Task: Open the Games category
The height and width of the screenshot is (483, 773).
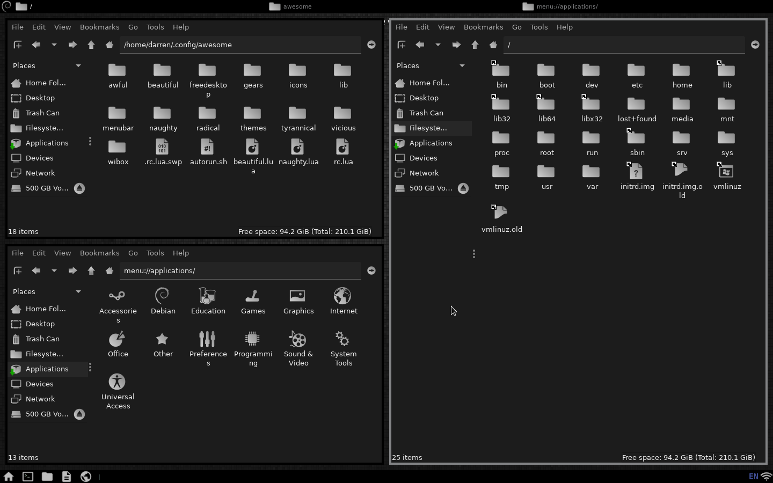Action: tap(253, 301)
